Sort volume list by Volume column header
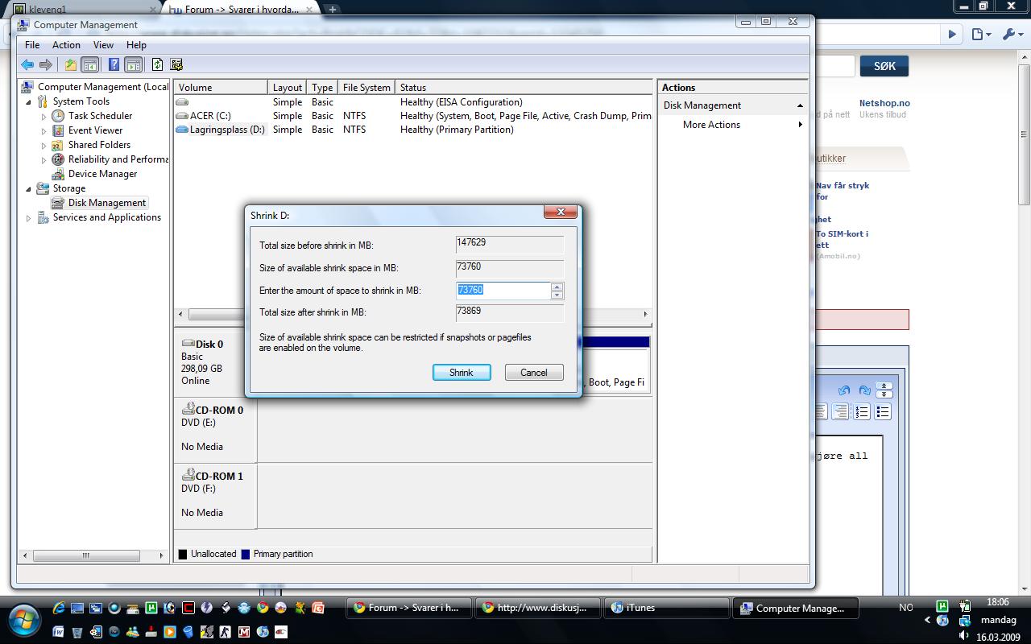 (221, 88)
